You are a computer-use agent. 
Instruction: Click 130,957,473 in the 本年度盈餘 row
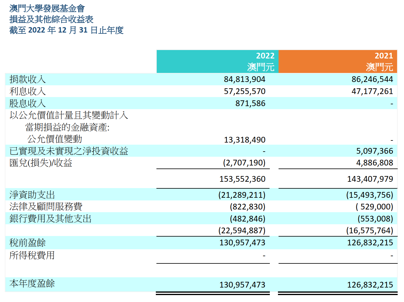coord(242,285)
